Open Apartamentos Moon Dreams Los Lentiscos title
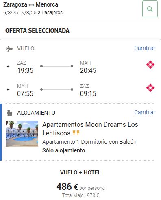Image resolution: width=161 pixels, height=200 pixels. point(90,129)
